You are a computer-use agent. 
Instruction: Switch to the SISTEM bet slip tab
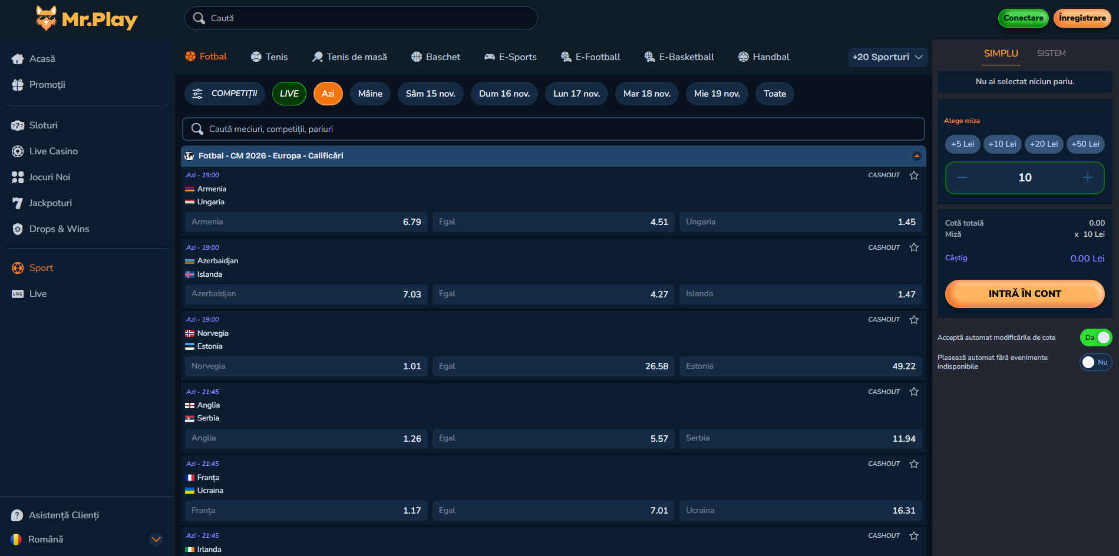point(1051,54)
